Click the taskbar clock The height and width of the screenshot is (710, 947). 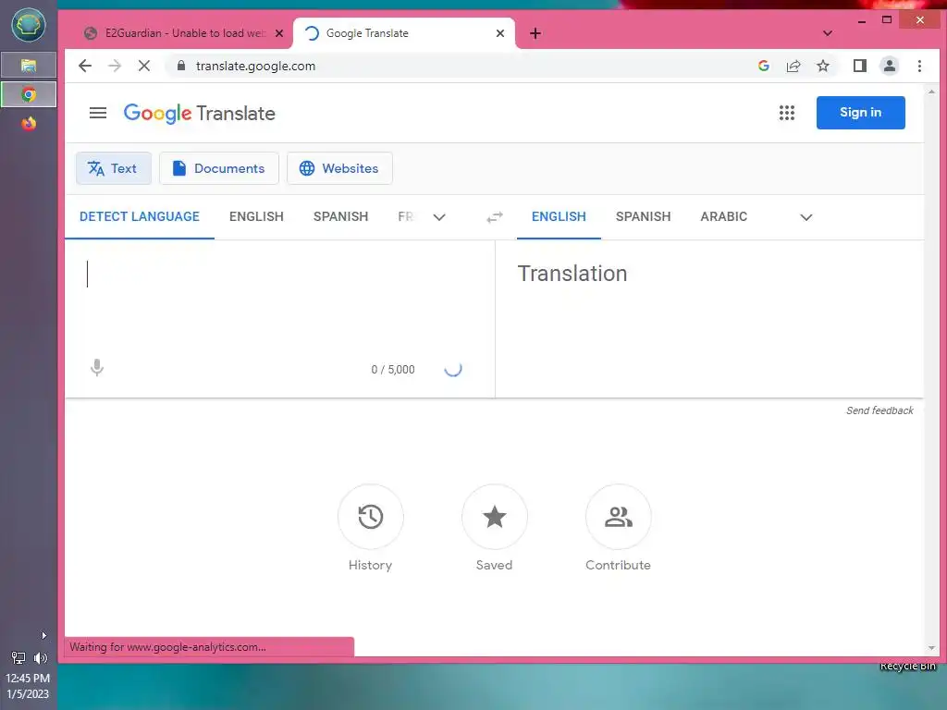click(28, 686)
